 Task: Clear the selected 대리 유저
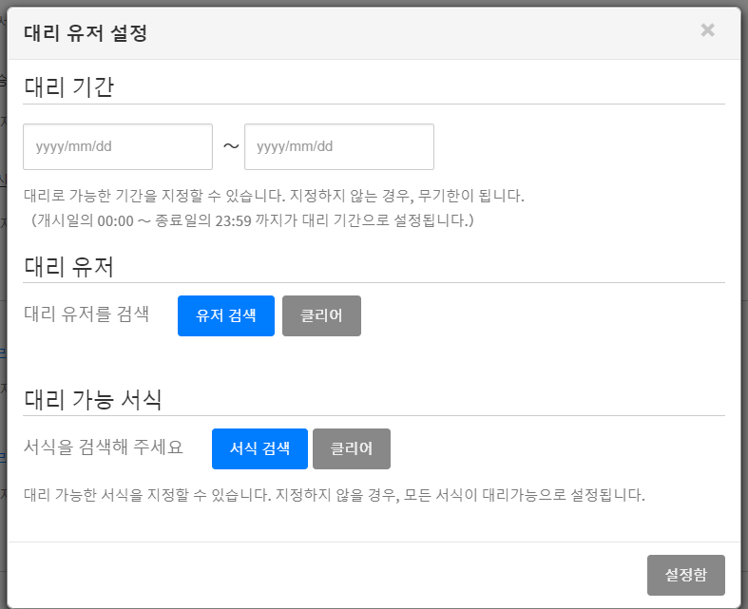[x=321, y=316]
